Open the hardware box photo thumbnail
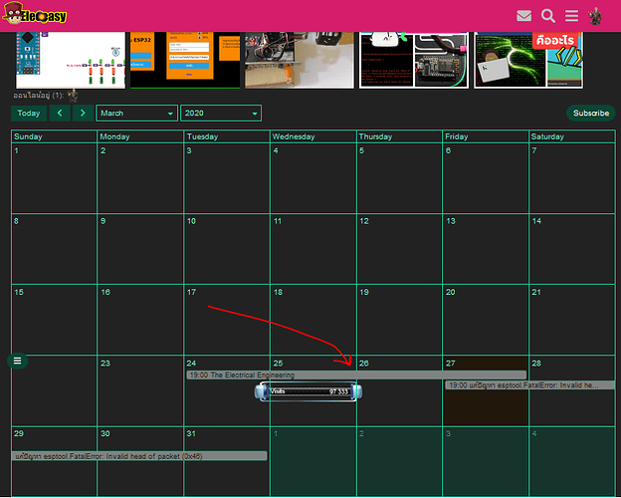This screenshot has height=498, width=621. pos(300,60)
